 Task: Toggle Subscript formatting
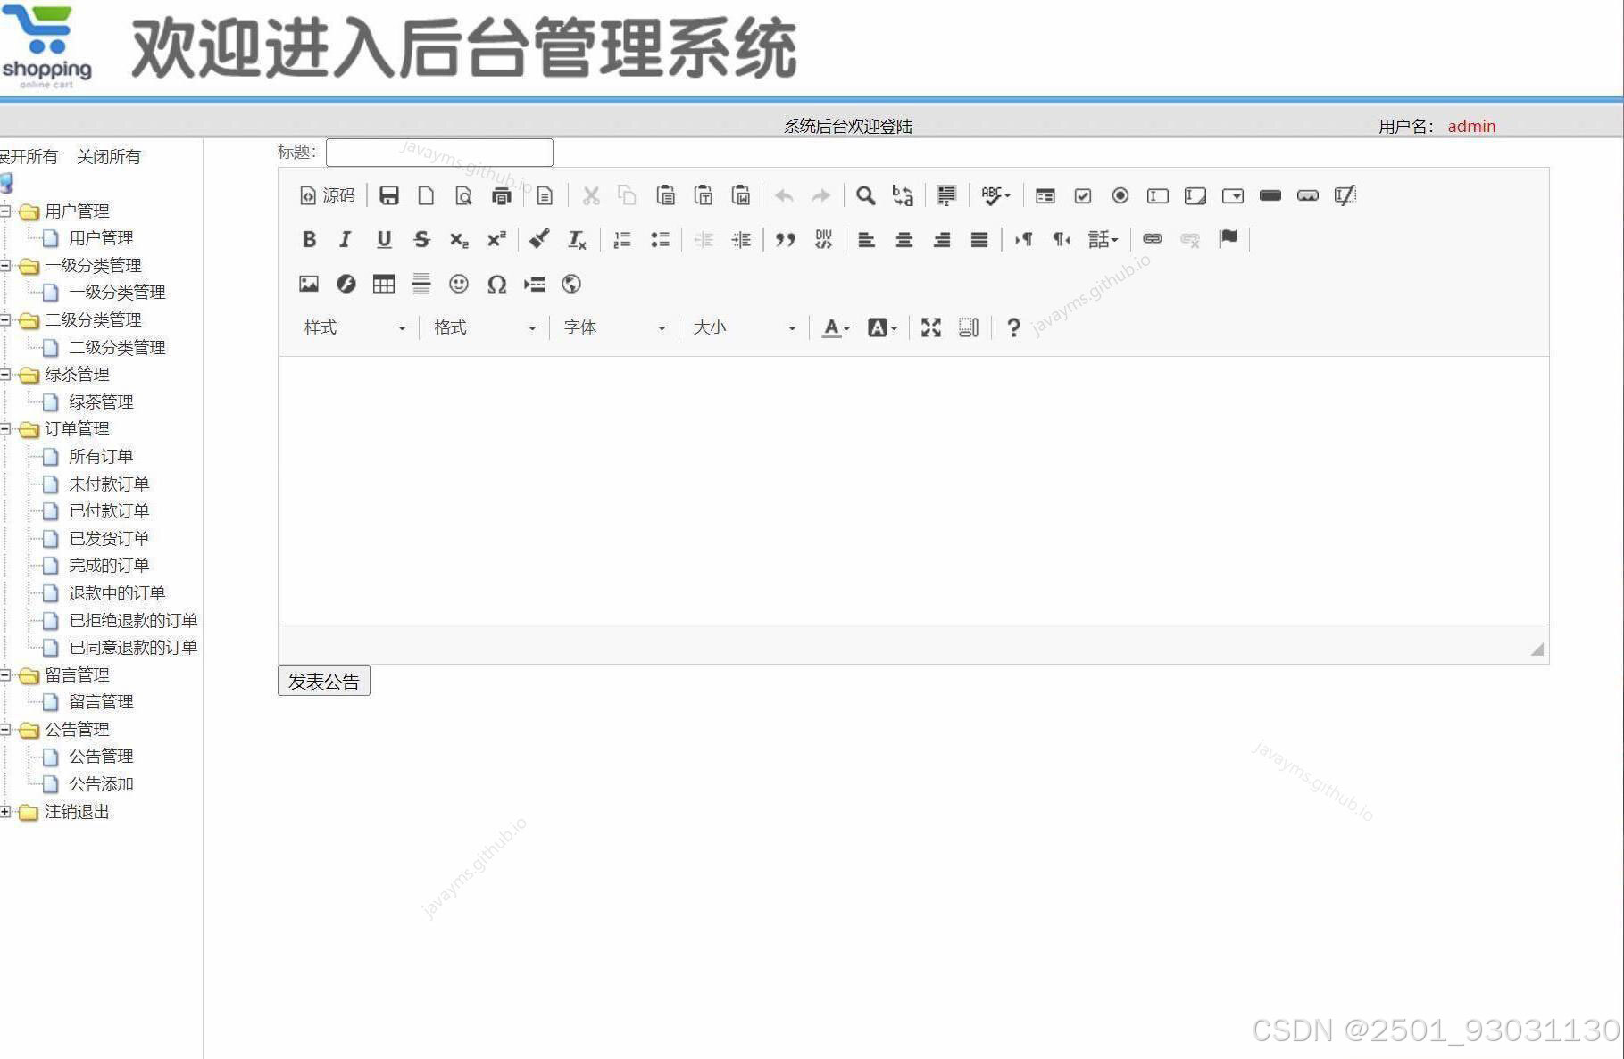pos(459,239)
